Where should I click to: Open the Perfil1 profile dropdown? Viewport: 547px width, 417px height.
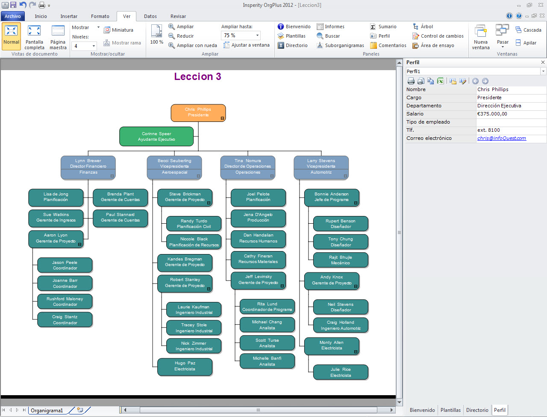[543, 71]
